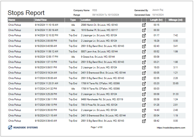The width and height of the screenshot is (194, 137).
Task: Open map link for 9466 Manchester Rd row
Action: pyautogui.click(x=144, y=99)
